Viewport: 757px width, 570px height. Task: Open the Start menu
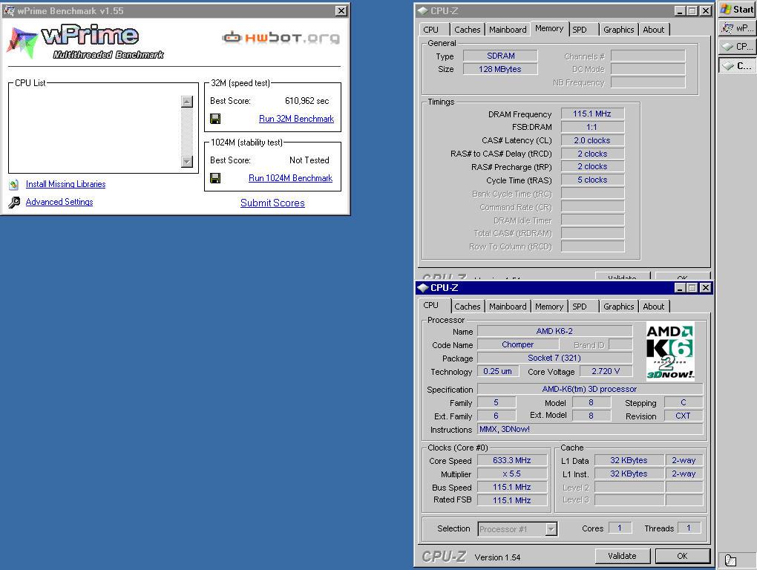point(737,9)
